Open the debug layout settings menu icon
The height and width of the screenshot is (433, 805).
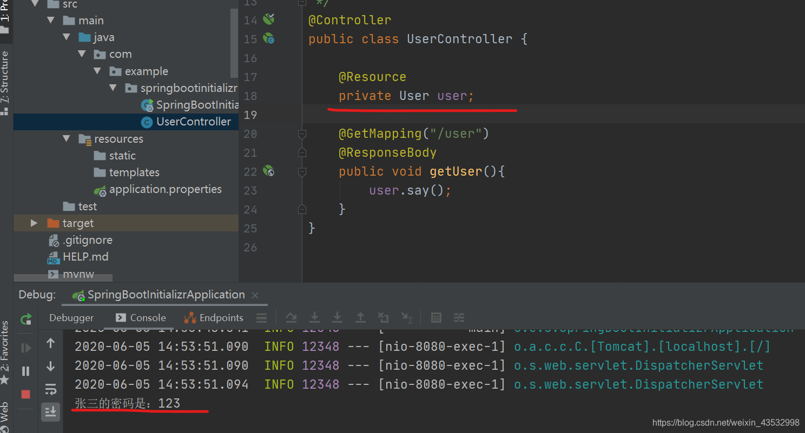click(x=261, y=318)
